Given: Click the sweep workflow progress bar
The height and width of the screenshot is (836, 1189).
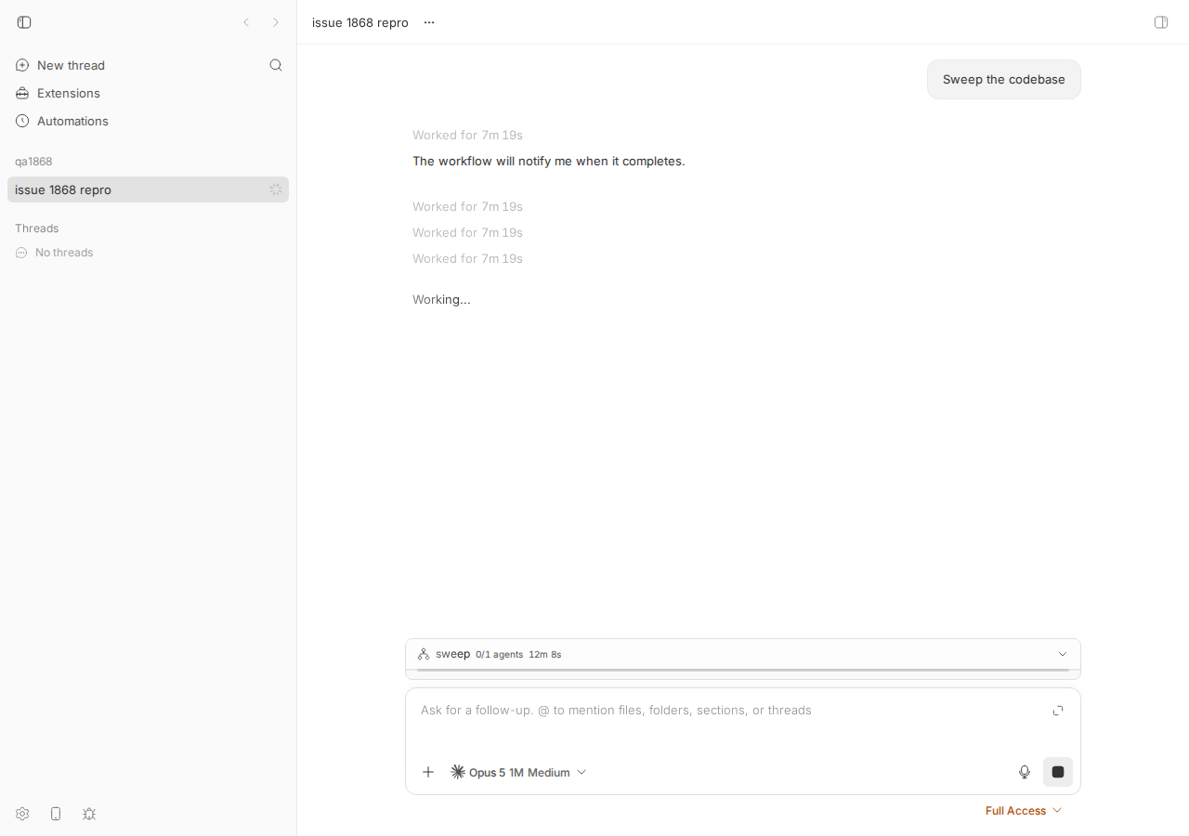Looking at the screenshot, I should coord(743,670).
